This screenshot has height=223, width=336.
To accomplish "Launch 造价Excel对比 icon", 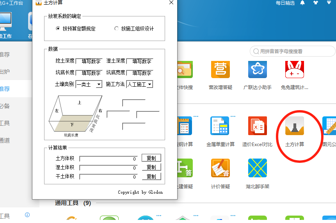I will coord(257,126).
